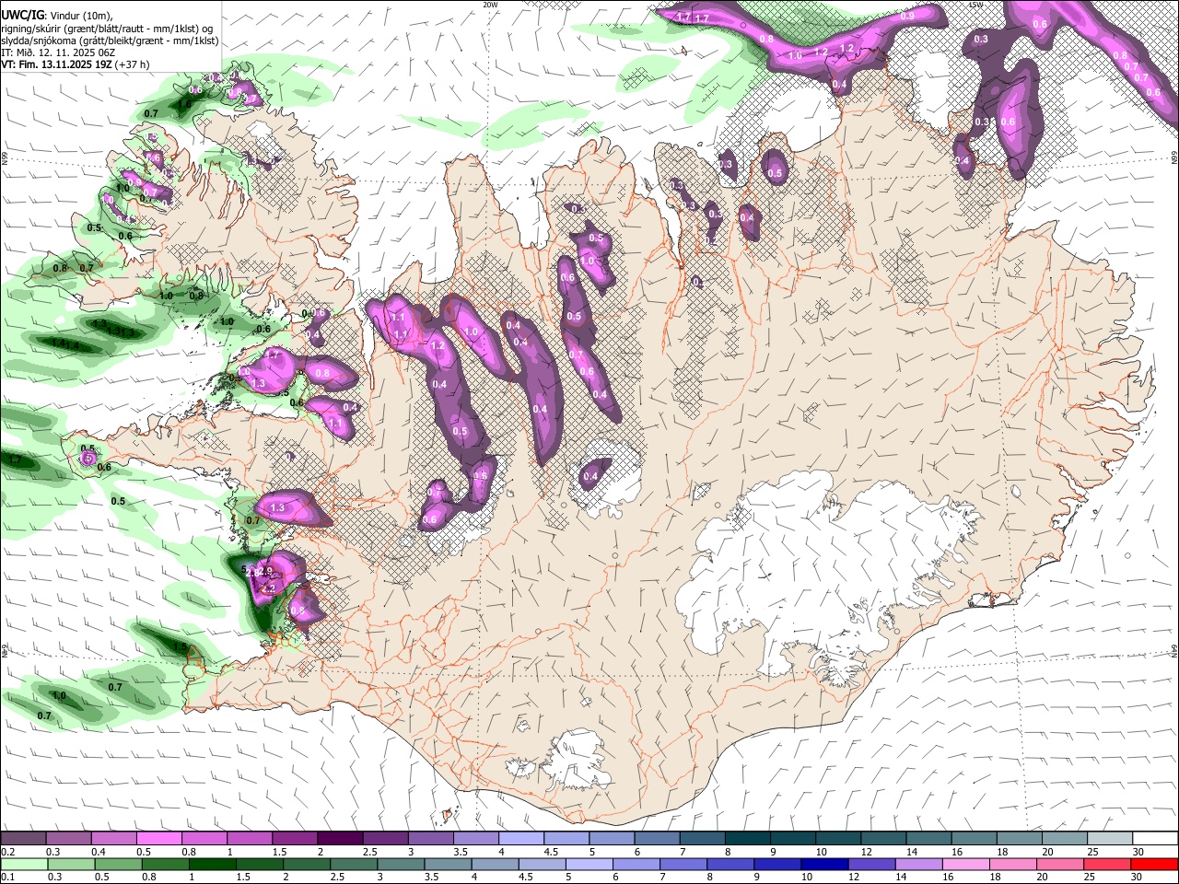The height and width of the screenshot is (884, 1179).
Task: Click the black 1.6 rain value off the Westfjords
Action: click(184, 105)
